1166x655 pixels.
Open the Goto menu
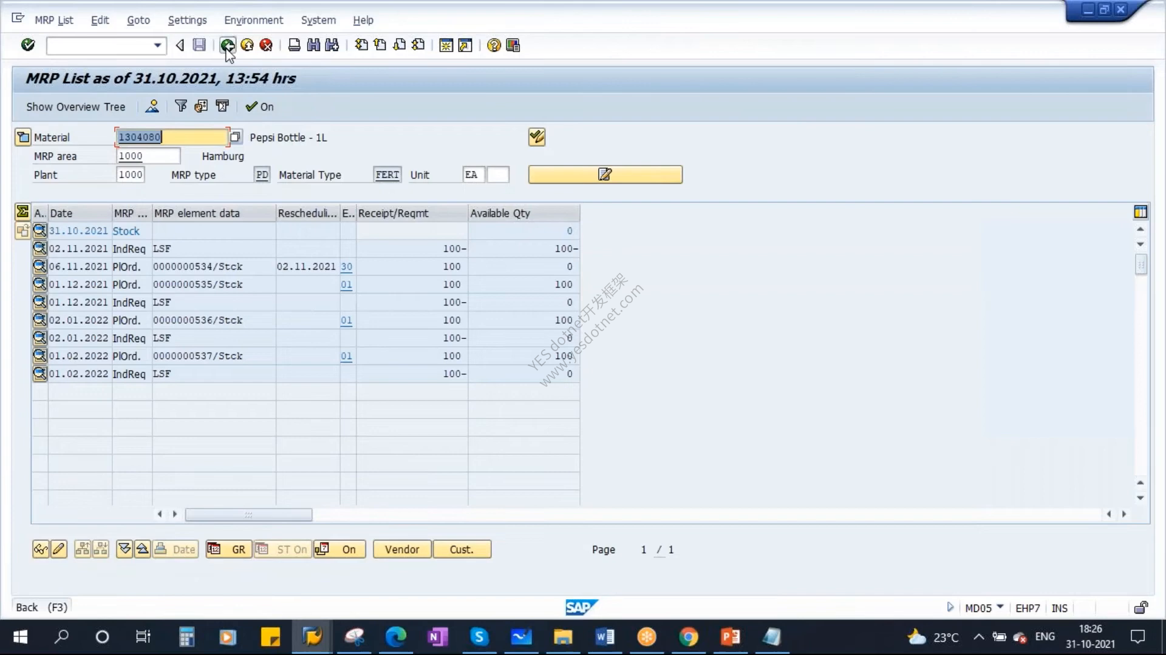pyautogui.click(x=138, y=20)
